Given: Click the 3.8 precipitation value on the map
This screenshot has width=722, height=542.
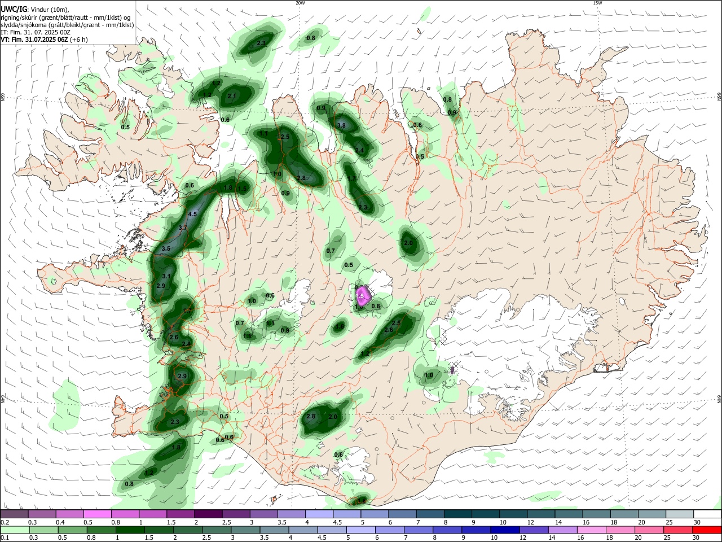Looking at the screenshot, I should coord(341,125).
